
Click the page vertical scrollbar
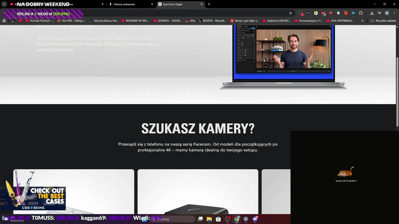397,92
